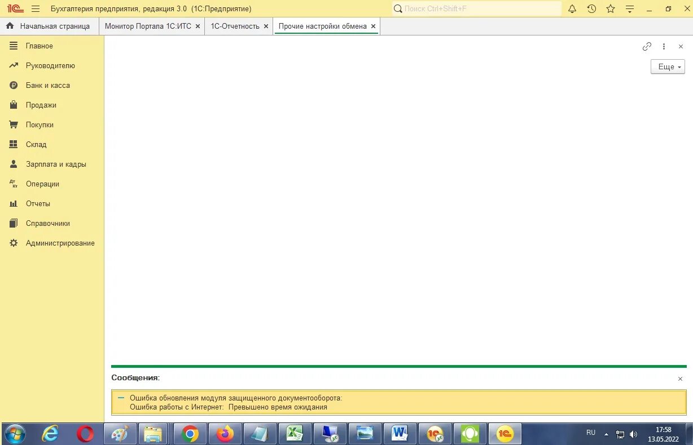Launch Google Chrome from taskbar
693x445 pixels.
190,434
